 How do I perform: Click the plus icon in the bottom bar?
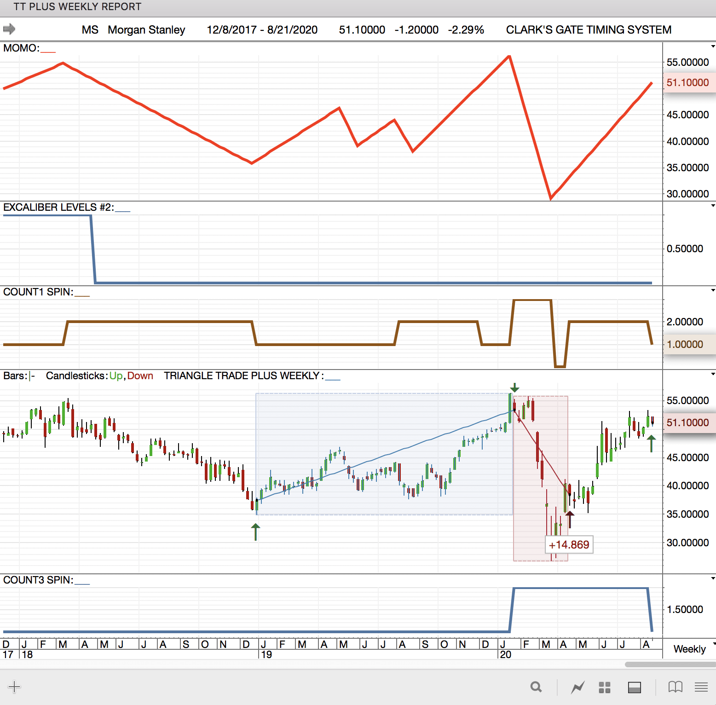pos(14,687)
